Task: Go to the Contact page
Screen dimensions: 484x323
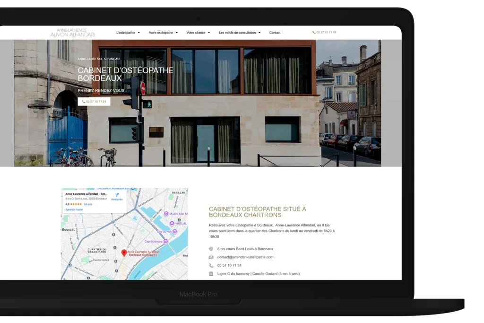Action: tap(275, 33)
